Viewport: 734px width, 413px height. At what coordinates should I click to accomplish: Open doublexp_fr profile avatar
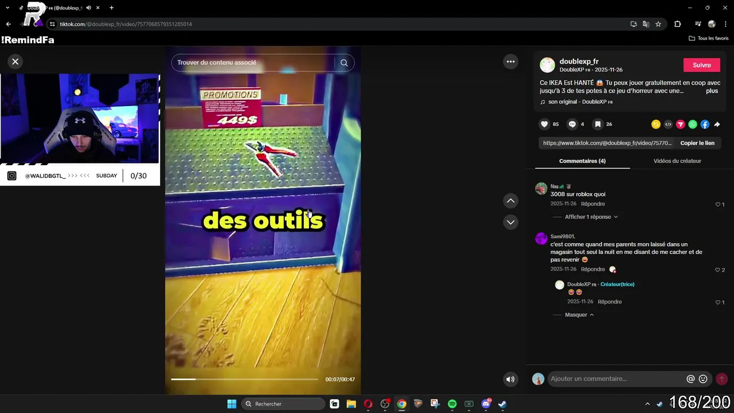548,65
